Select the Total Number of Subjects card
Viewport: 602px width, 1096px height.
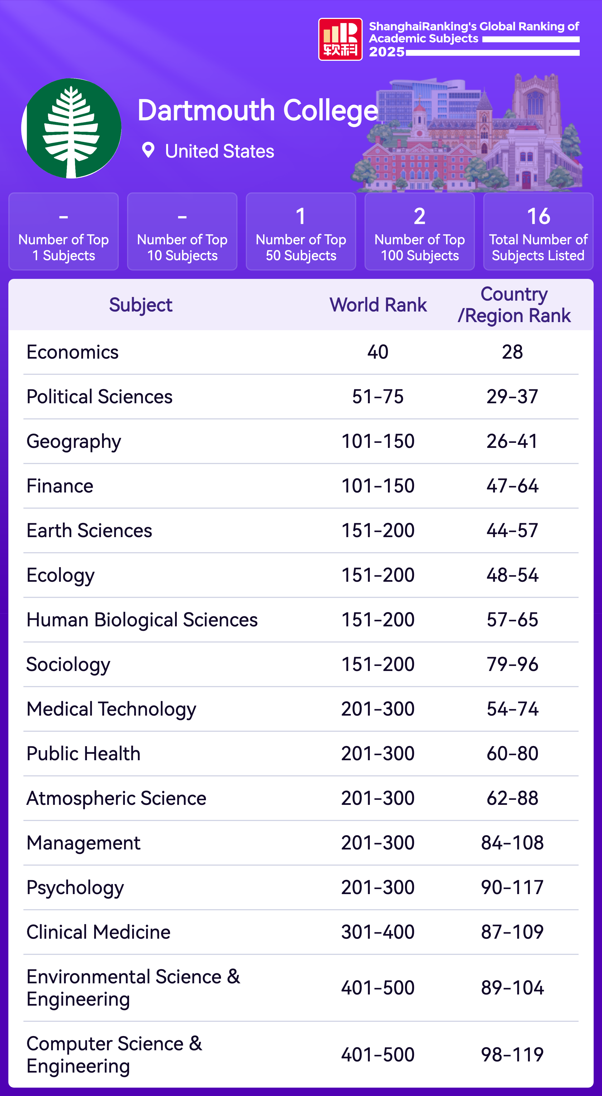click(538, 231)
